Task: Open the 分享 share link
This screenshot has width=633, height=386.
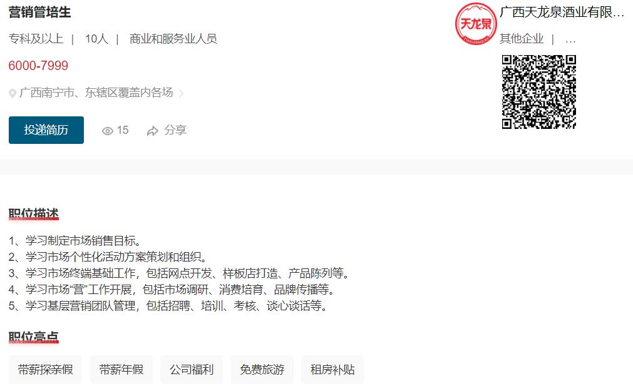Action: pyautogui.click(x=175, y=130)
